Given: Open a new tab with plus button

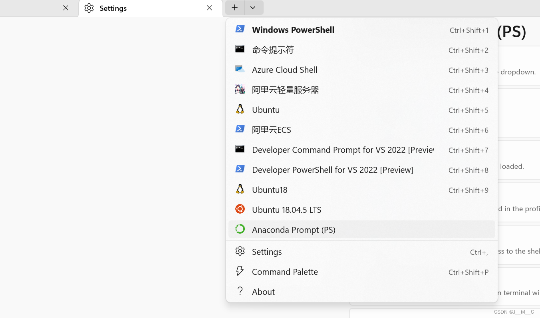Looking at the screenshot, I should pos(234,8).
